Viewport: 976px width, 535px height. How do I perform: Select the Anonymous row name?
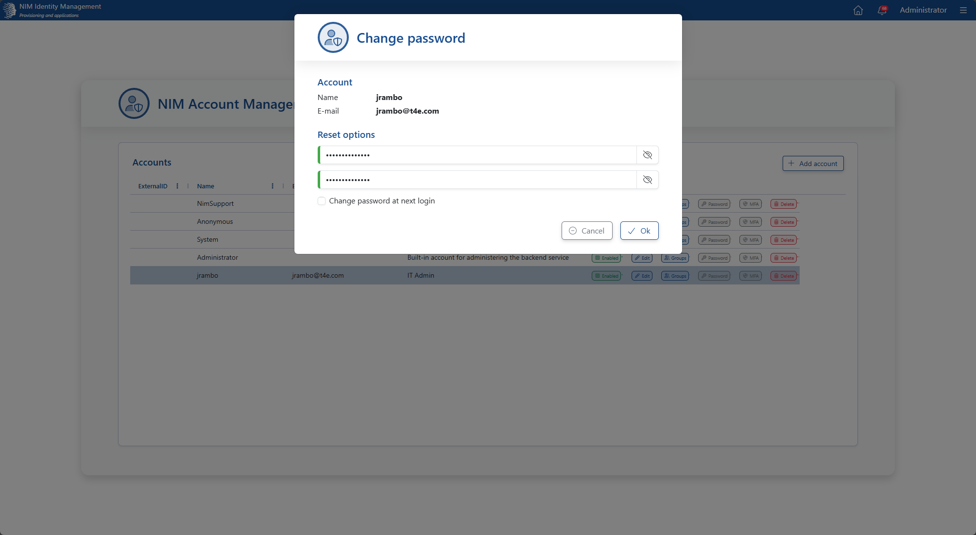point(215,221)
